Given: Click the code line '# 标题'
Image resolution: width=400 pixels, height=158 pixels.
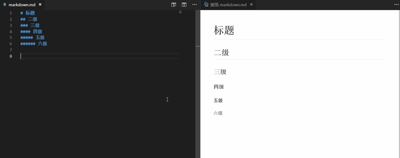Looking at the screenshot, I should point(28,13).
